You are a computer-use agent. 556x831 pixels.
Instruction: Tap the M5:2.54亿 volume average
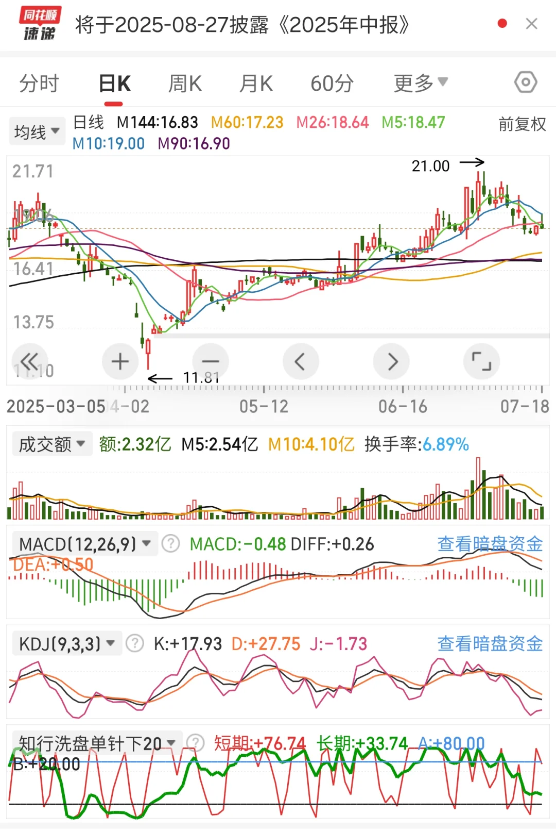point(220,444)
